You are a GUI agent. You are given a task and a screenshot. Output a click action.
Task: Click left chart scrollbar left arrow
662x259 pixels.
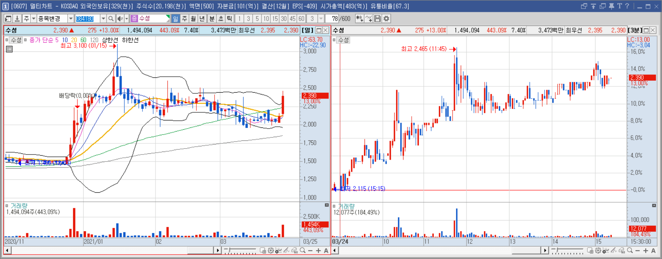click(x=7, y=251)
